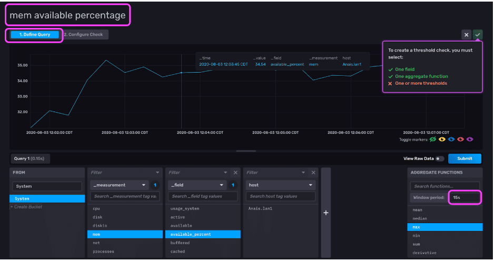The width and height of the screenshot is (495, 261).
Task: Switch to the Define Query step
Action: click(34, 35)
